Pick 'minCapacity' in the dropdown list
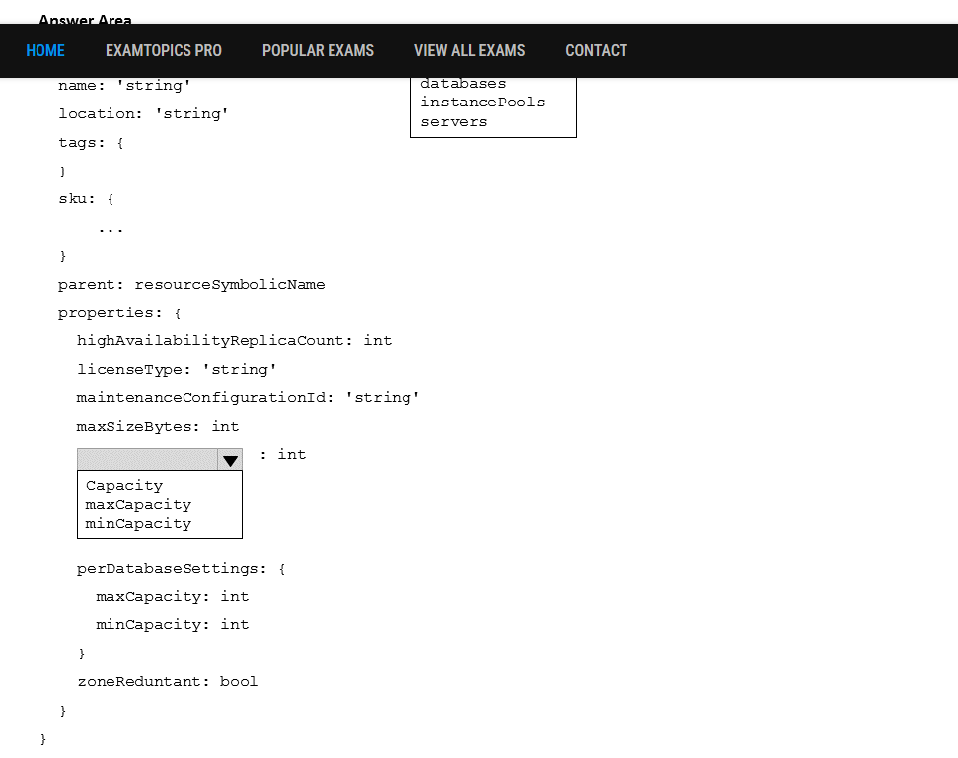Image resolution: width=958 pixels, height=758 pixels. (x=138, y=524)
